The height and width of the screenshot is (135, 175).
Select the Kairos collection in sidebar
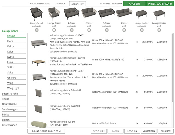(11, 46)
